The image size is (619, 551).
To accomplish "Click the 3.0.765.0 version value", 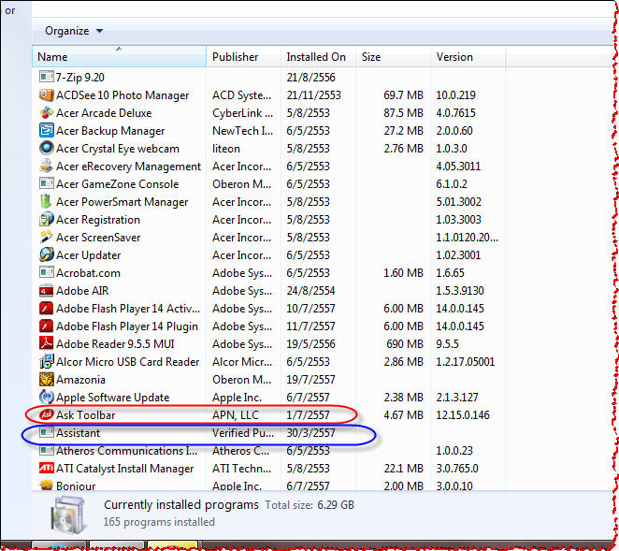I will point(456,469).
